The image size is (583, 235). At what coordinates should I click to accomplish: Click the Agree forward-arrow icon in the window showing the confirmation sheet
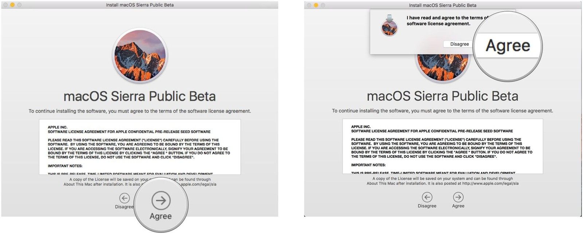[x=458, y=197]
